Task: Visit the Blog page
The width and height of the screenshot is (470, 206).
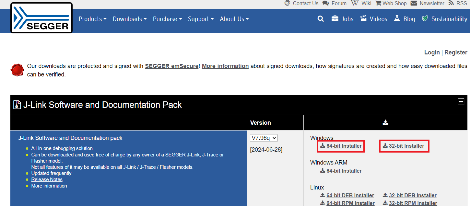Action: [x=409, y=19]
